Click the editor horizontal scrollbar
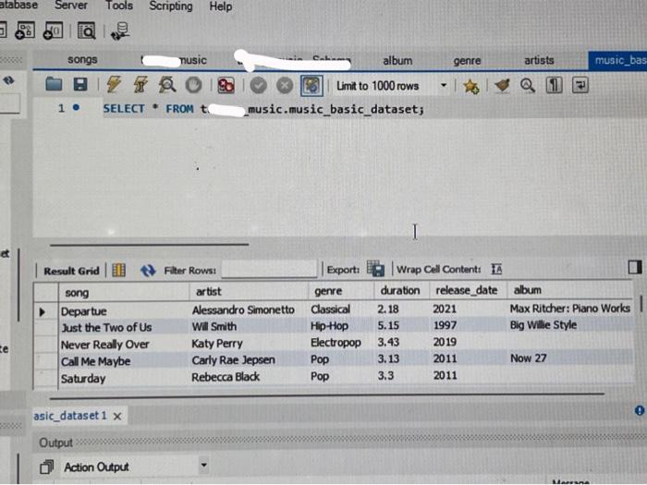The height and width of the screenshot is (485, 647). click(x=149, y=245)
